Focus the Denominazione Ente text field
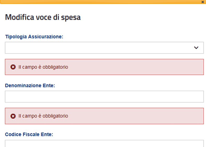206x147 pixels. [104, 97]
